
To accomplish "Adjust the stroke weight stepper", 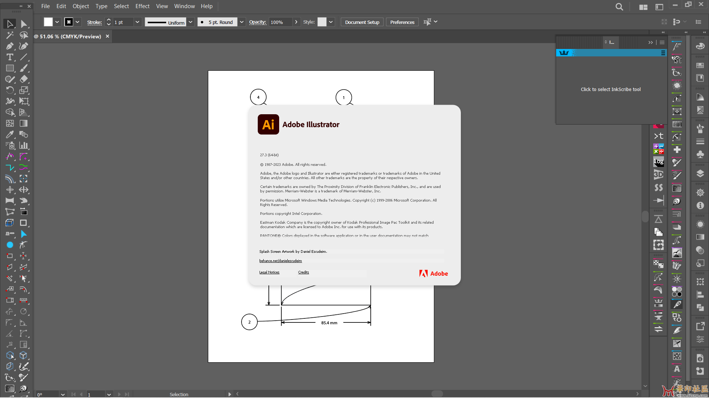I will 109,22.
